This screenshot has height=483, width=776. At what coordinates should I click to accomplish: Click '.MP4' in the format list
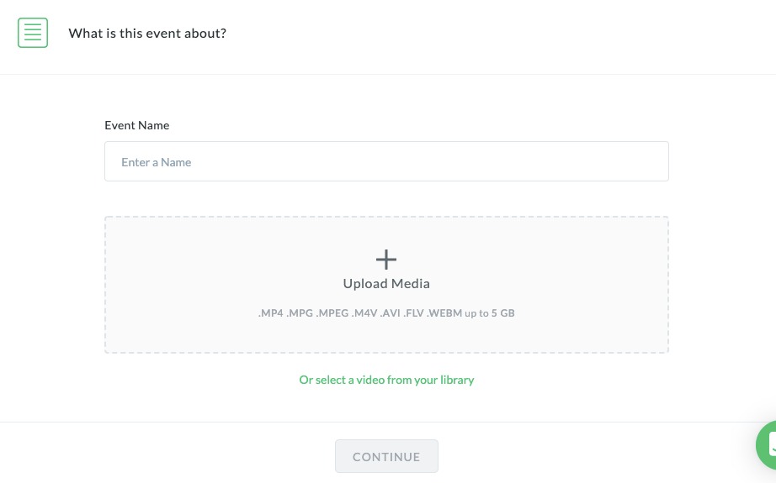(271, 313)
